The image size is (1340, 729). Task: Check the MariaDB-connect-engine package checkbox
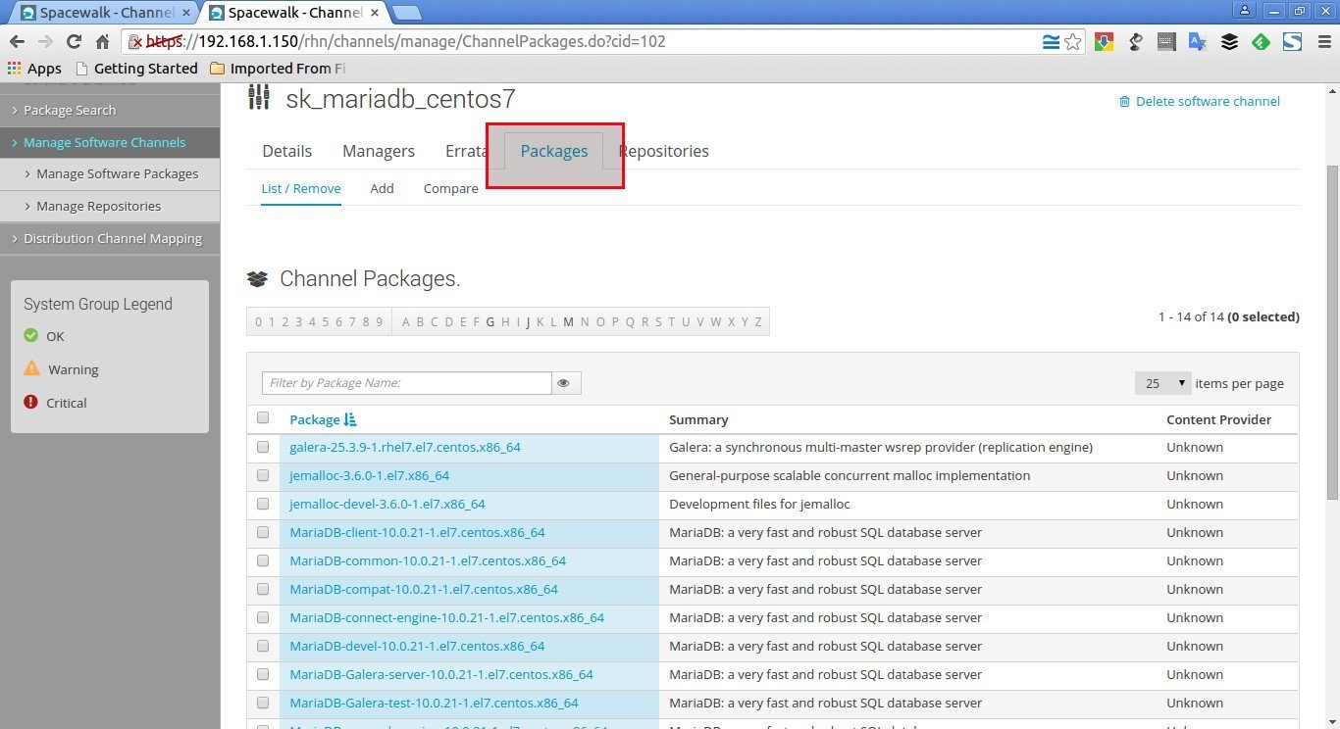coord(263,617)
